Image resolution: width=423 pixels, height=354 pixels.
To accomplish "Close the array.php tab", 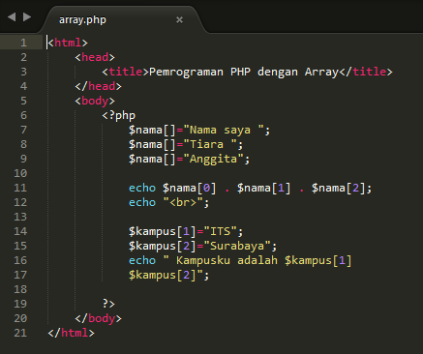I will click(179, 20).
